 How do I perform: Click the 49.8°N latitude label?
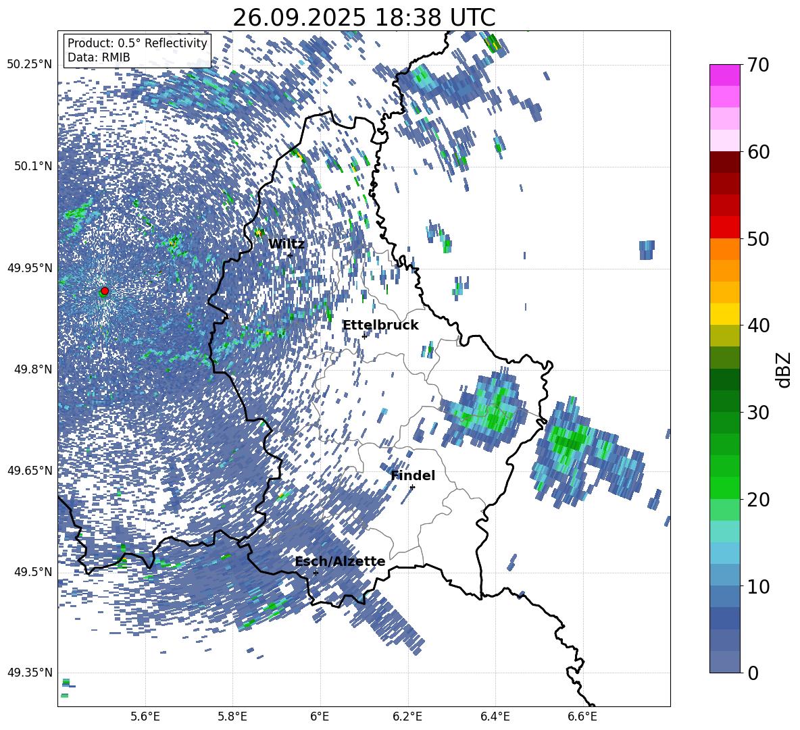coord(32,369)
